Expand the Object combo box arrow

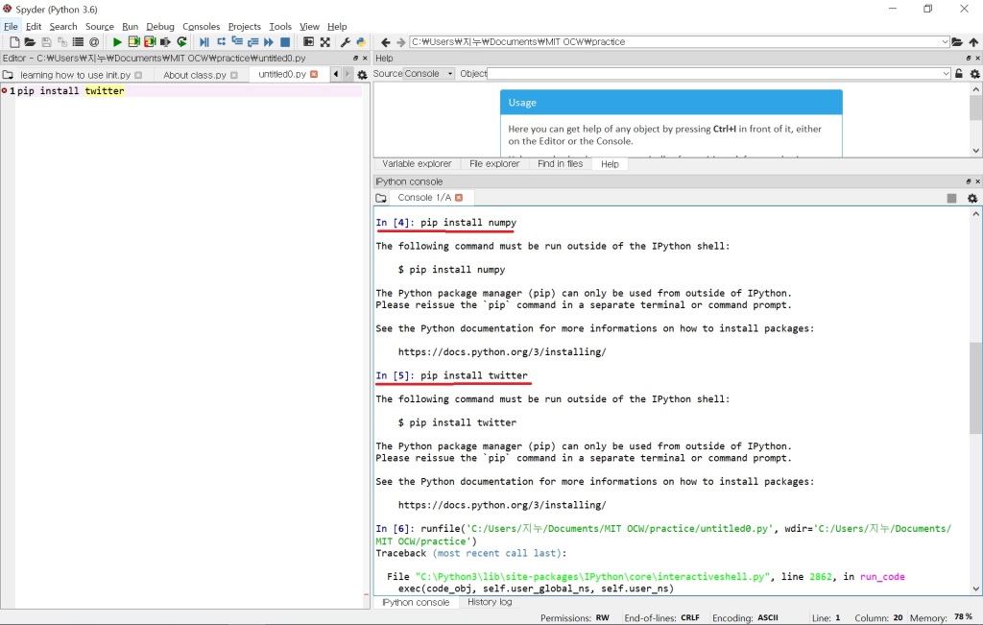coord(946,73)
